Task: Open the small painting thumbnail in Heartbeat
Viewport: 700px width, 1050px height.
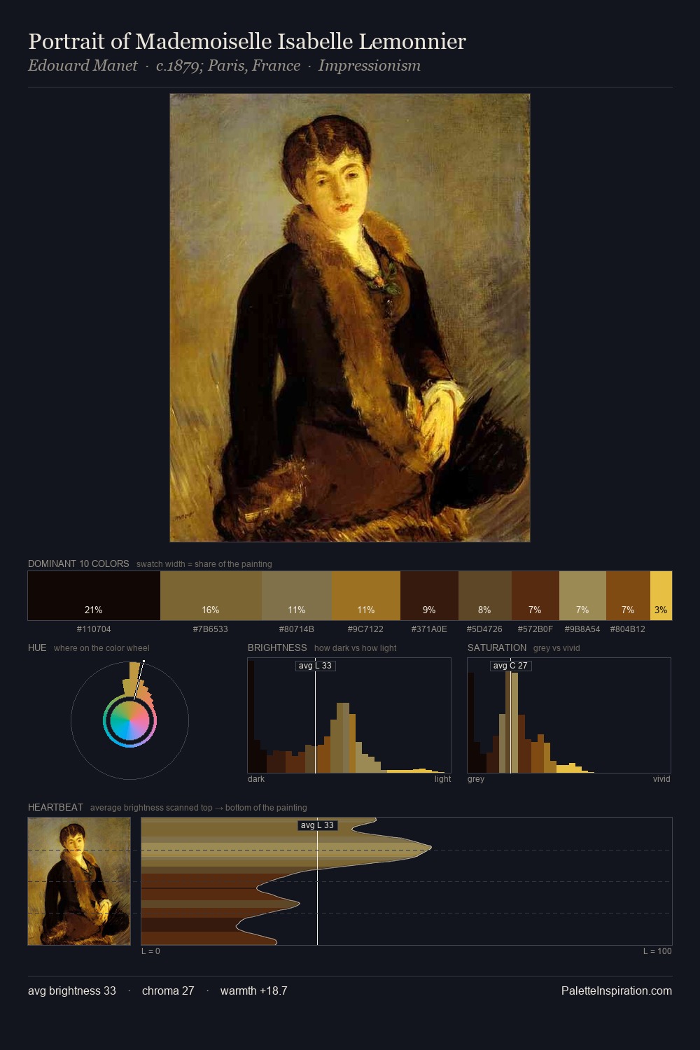Action: coord(79,881)
